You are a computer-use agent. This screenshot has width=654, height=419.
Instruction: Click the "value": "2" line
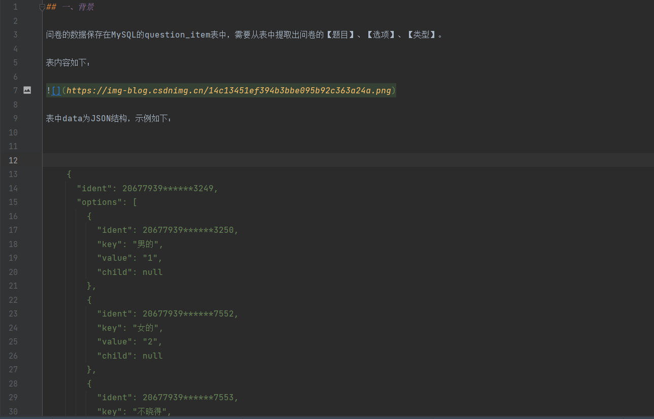click(x=130, y=342)
